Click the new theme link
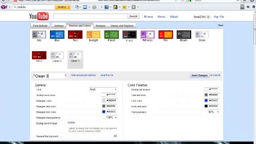This screenshot has height=144, width=256. [107, 75]
